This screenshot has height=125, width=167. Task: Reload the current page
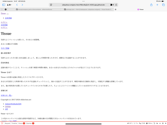coord(116,5)
